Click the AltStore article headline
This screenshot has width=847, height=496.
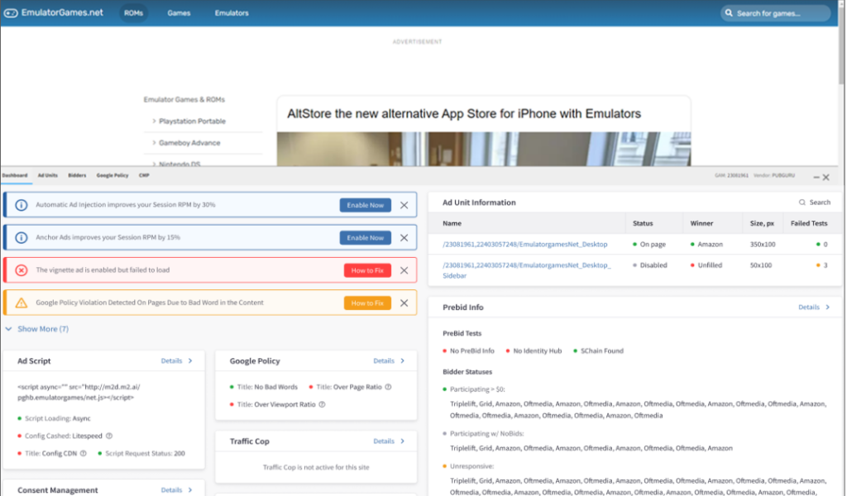click(464, 114)
